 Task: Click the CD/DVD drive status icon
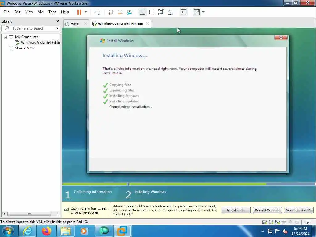[271, 222]
